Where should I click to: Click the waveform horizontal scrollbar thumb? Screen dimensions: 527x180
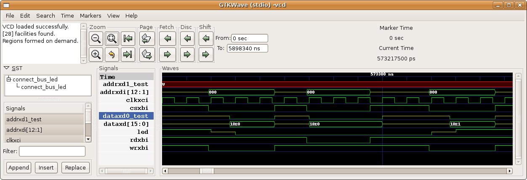click(x=207, y=171)
